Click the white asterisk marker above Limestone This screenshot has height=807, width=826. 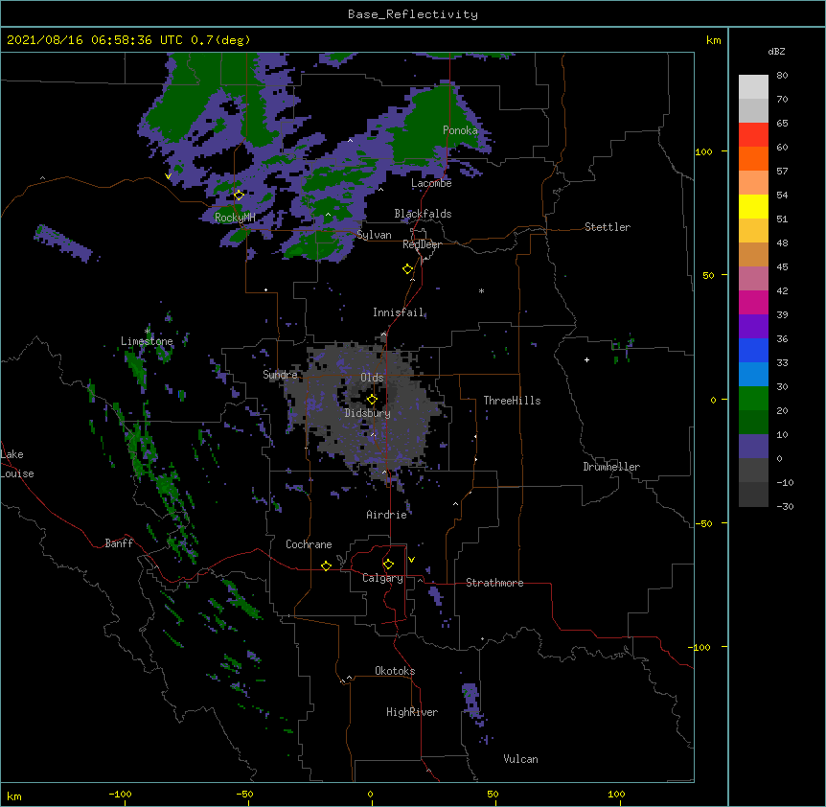tap(148, 331)
